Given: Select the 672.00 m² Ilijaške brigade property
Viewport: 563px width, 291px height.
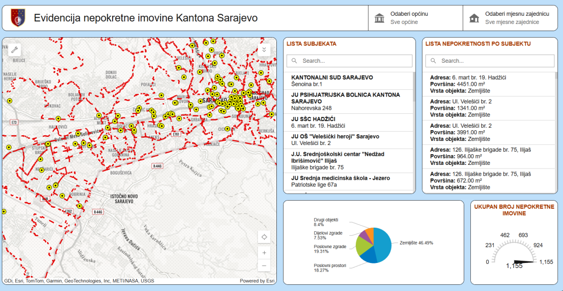Looking at the screenshot, I should (489, 181).
